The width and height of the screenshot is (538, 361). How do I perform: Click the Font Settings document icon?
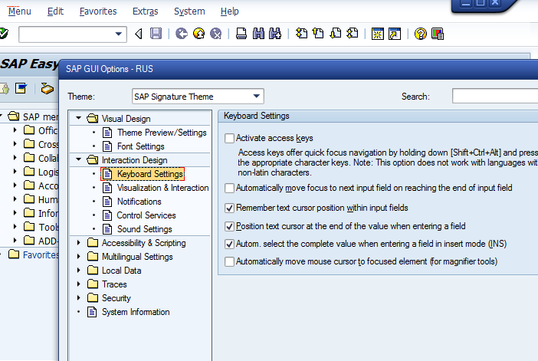(107, 146)
